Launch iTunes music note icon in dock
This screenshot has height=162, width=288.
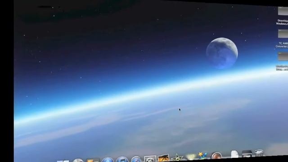pos(122,159)
